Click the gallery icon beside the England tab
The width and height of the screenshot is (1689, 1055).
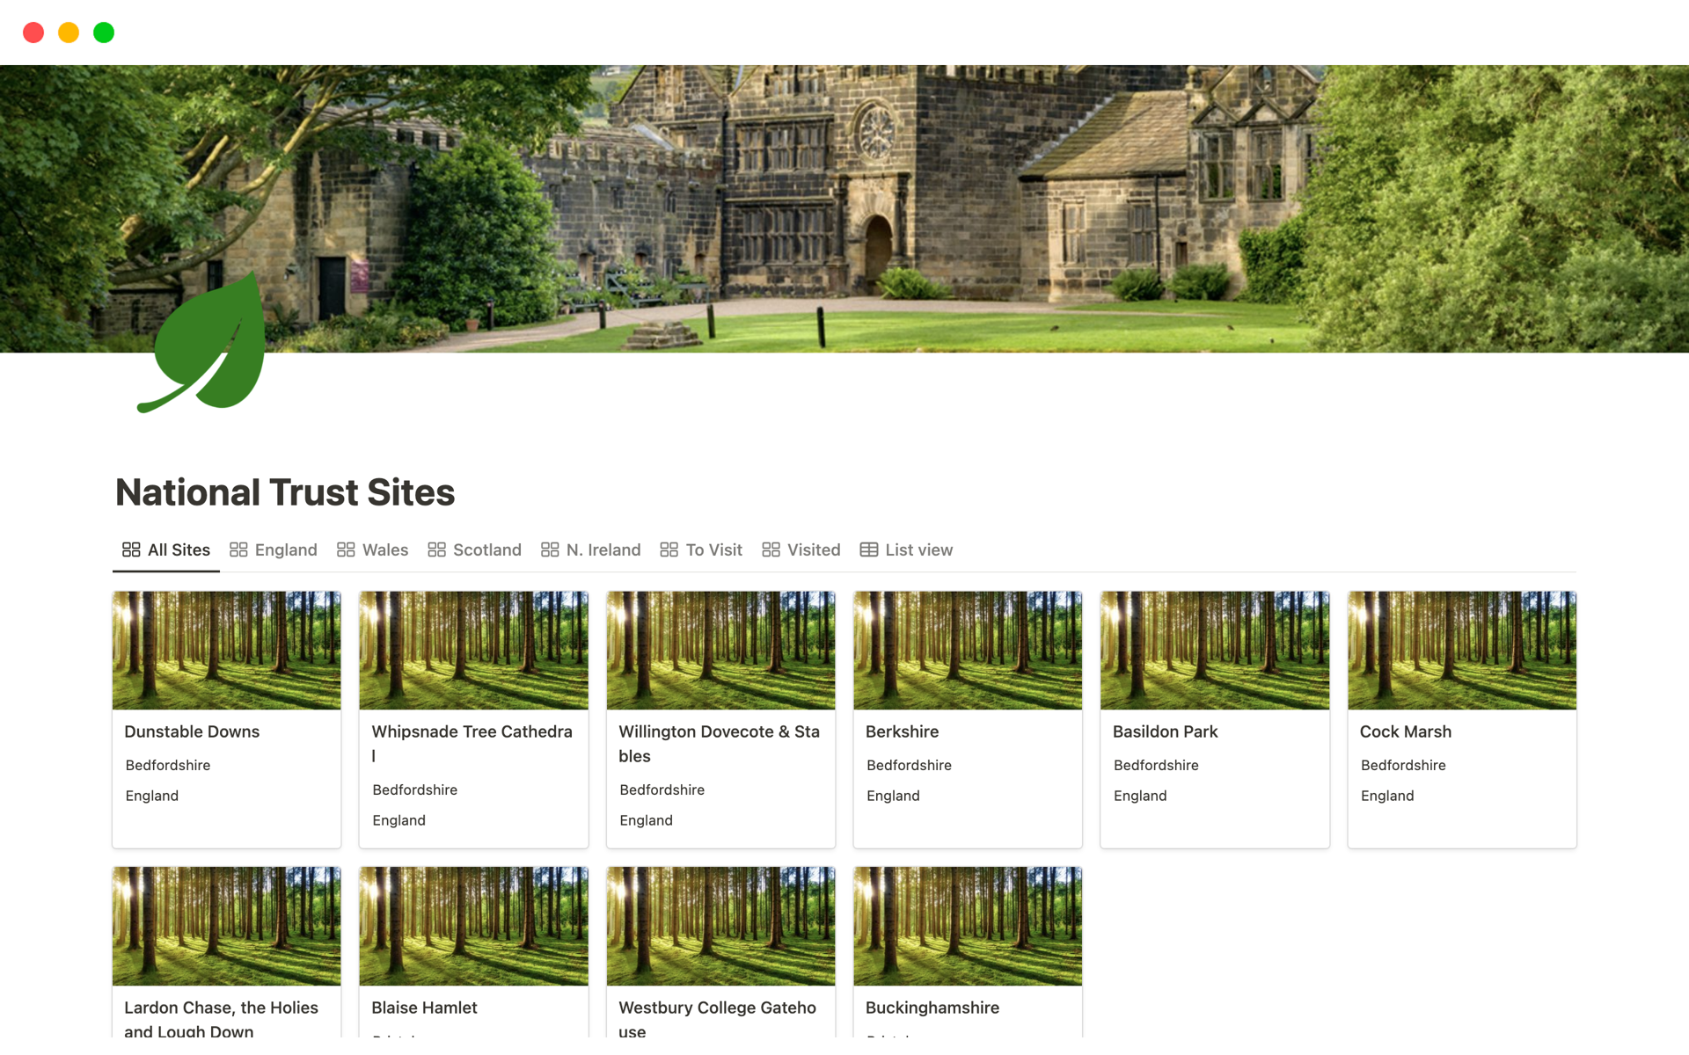click(238, 549)
